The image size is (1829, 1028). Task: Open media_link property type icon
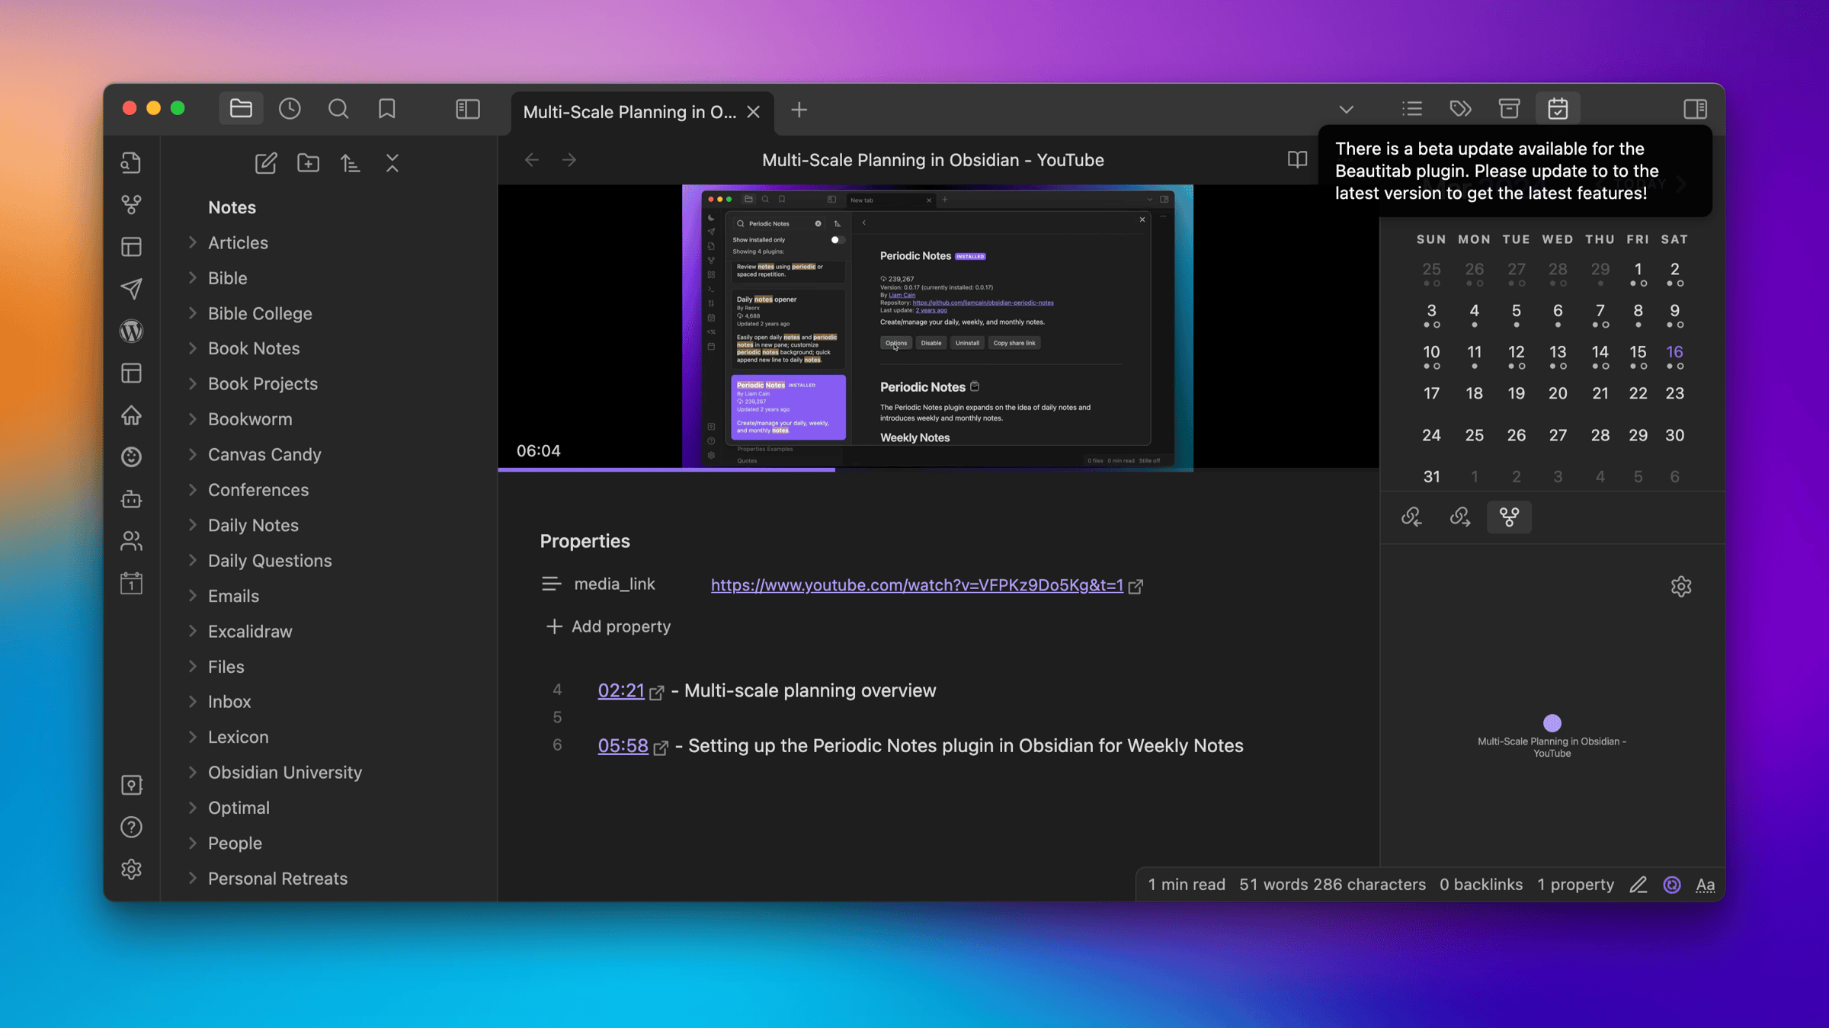[551, 584]
